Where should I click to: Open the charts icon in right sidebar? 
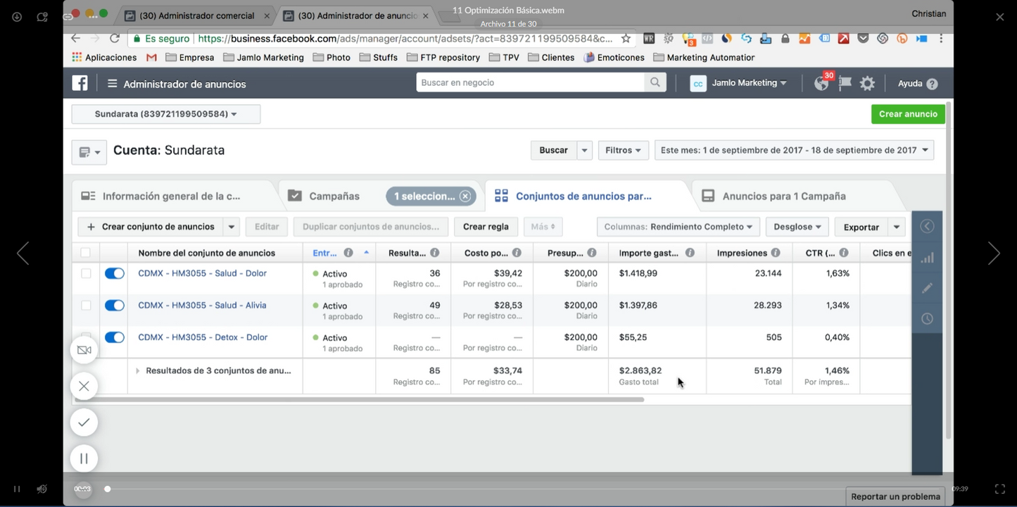[927, 257]
